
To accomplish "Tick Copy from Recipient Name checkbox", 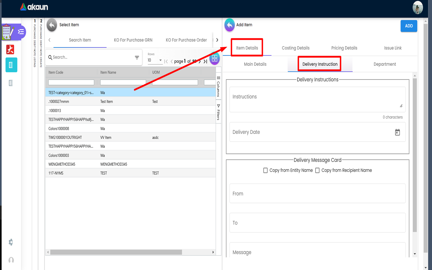I will click(317, 170).
